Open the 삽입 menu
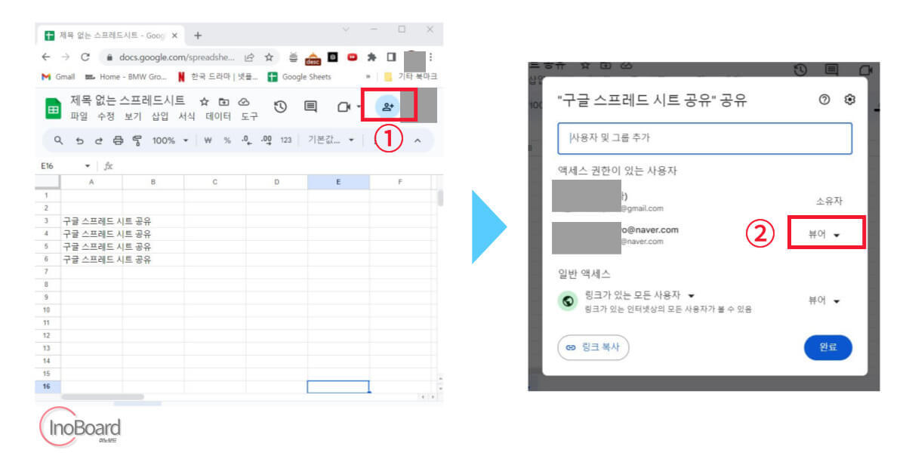Image resolution: width=906 pixels, height=453 pixels. (160, 116)
